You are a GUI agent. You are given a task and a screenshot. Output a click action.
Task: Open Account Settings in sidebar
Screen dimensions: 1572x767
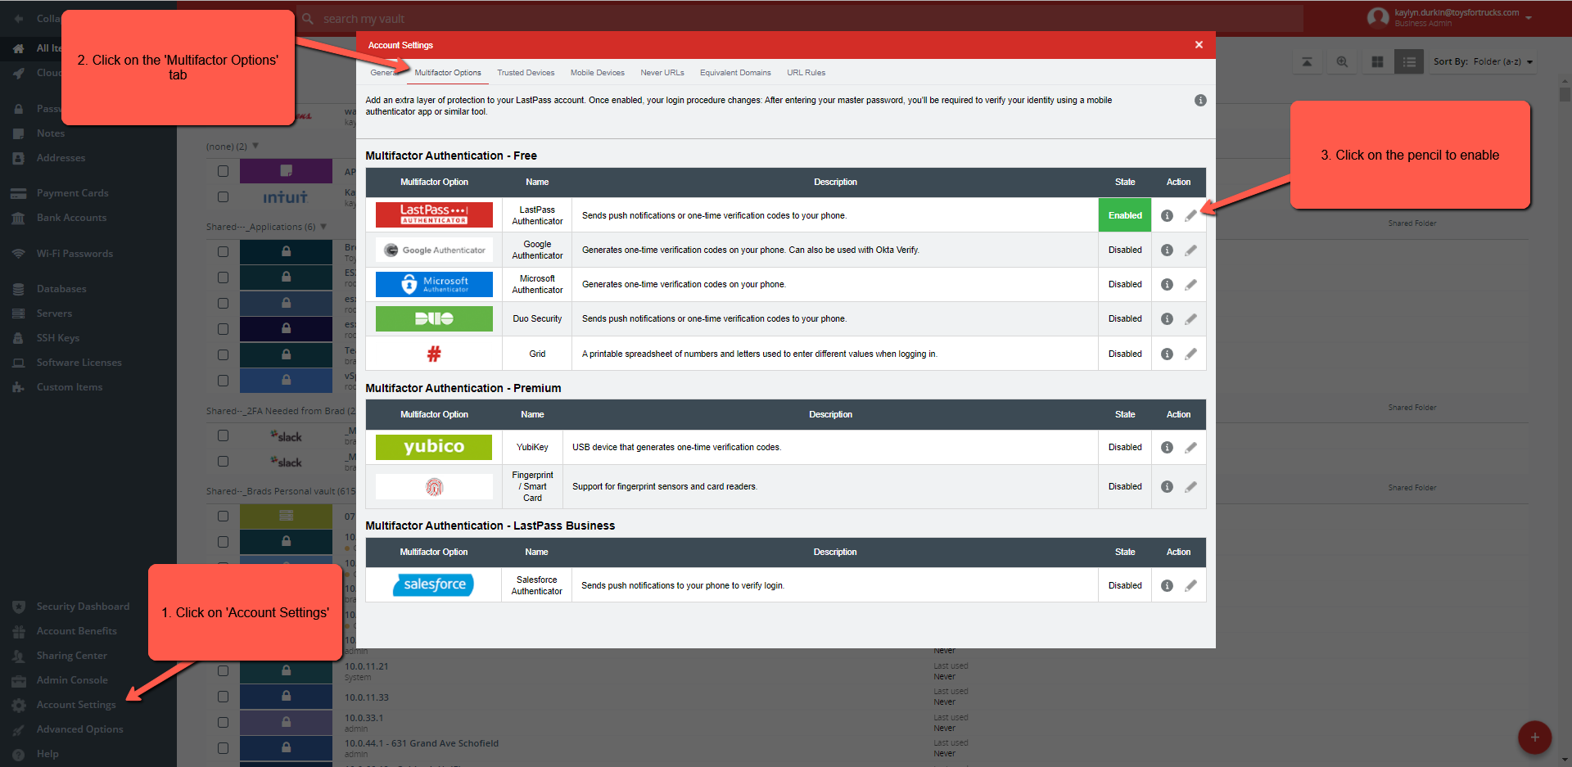click(x=76, y=705)
